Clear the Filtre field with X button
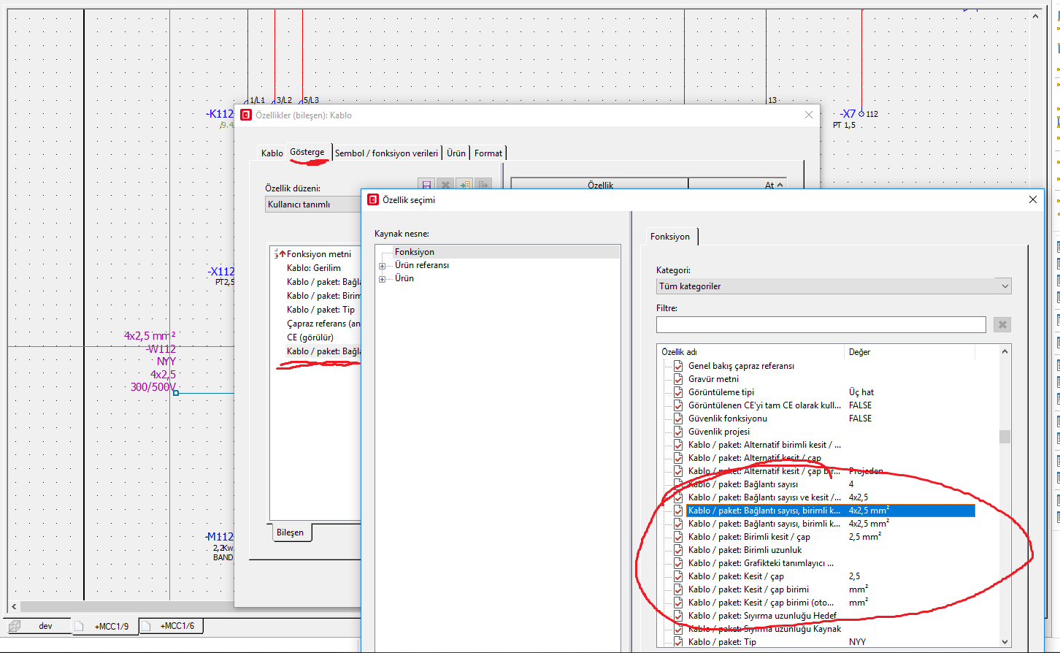Screen dimensions: 1060x653 tap(1002, 324)
